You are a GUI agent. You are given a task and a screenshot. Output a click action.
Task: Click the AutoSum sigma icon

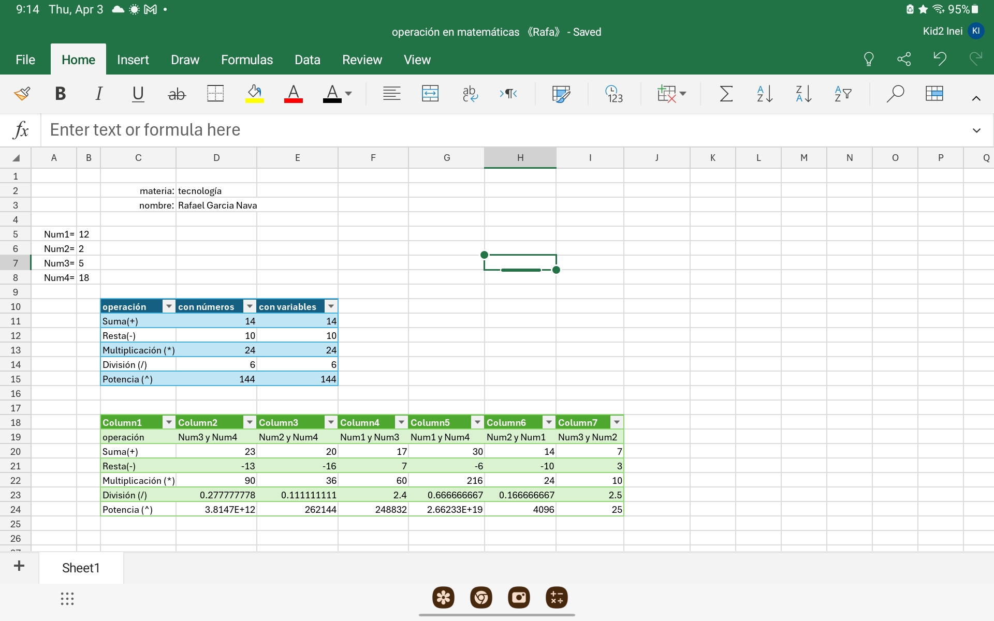point(726,94)
